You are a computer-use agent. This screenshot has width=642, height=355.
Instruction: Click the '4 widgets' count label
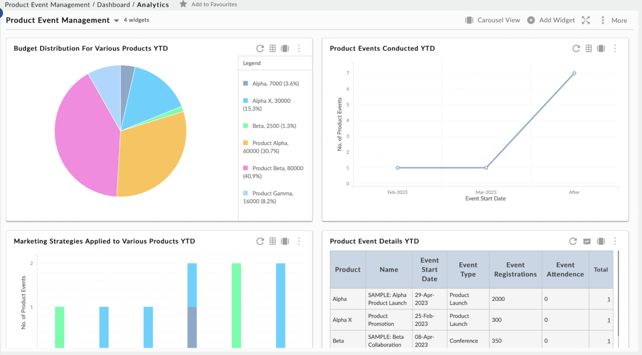pos(136,20)
